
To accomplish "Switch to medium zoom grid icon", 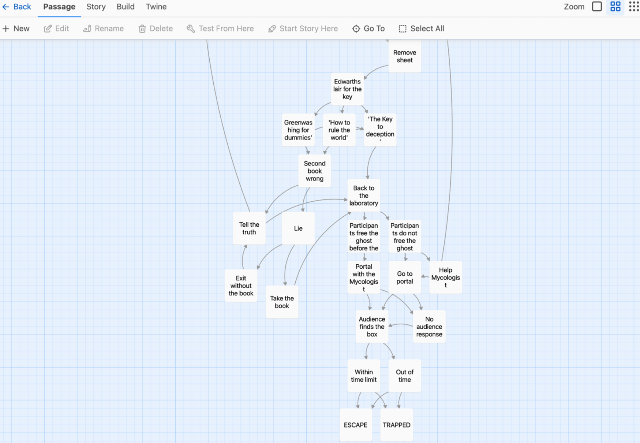I will (615, 7).
